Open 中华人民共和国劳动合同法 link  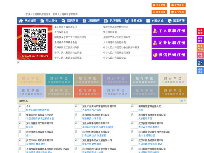[68, 53]
